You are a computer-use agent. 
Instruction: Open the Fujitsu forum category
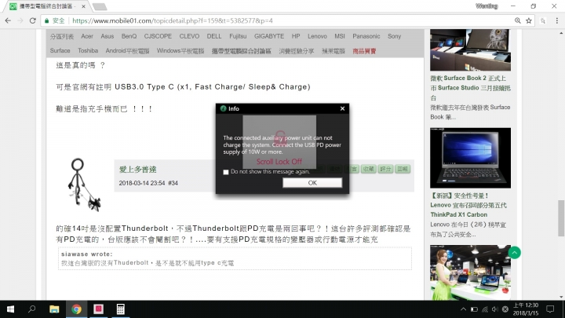238,36
